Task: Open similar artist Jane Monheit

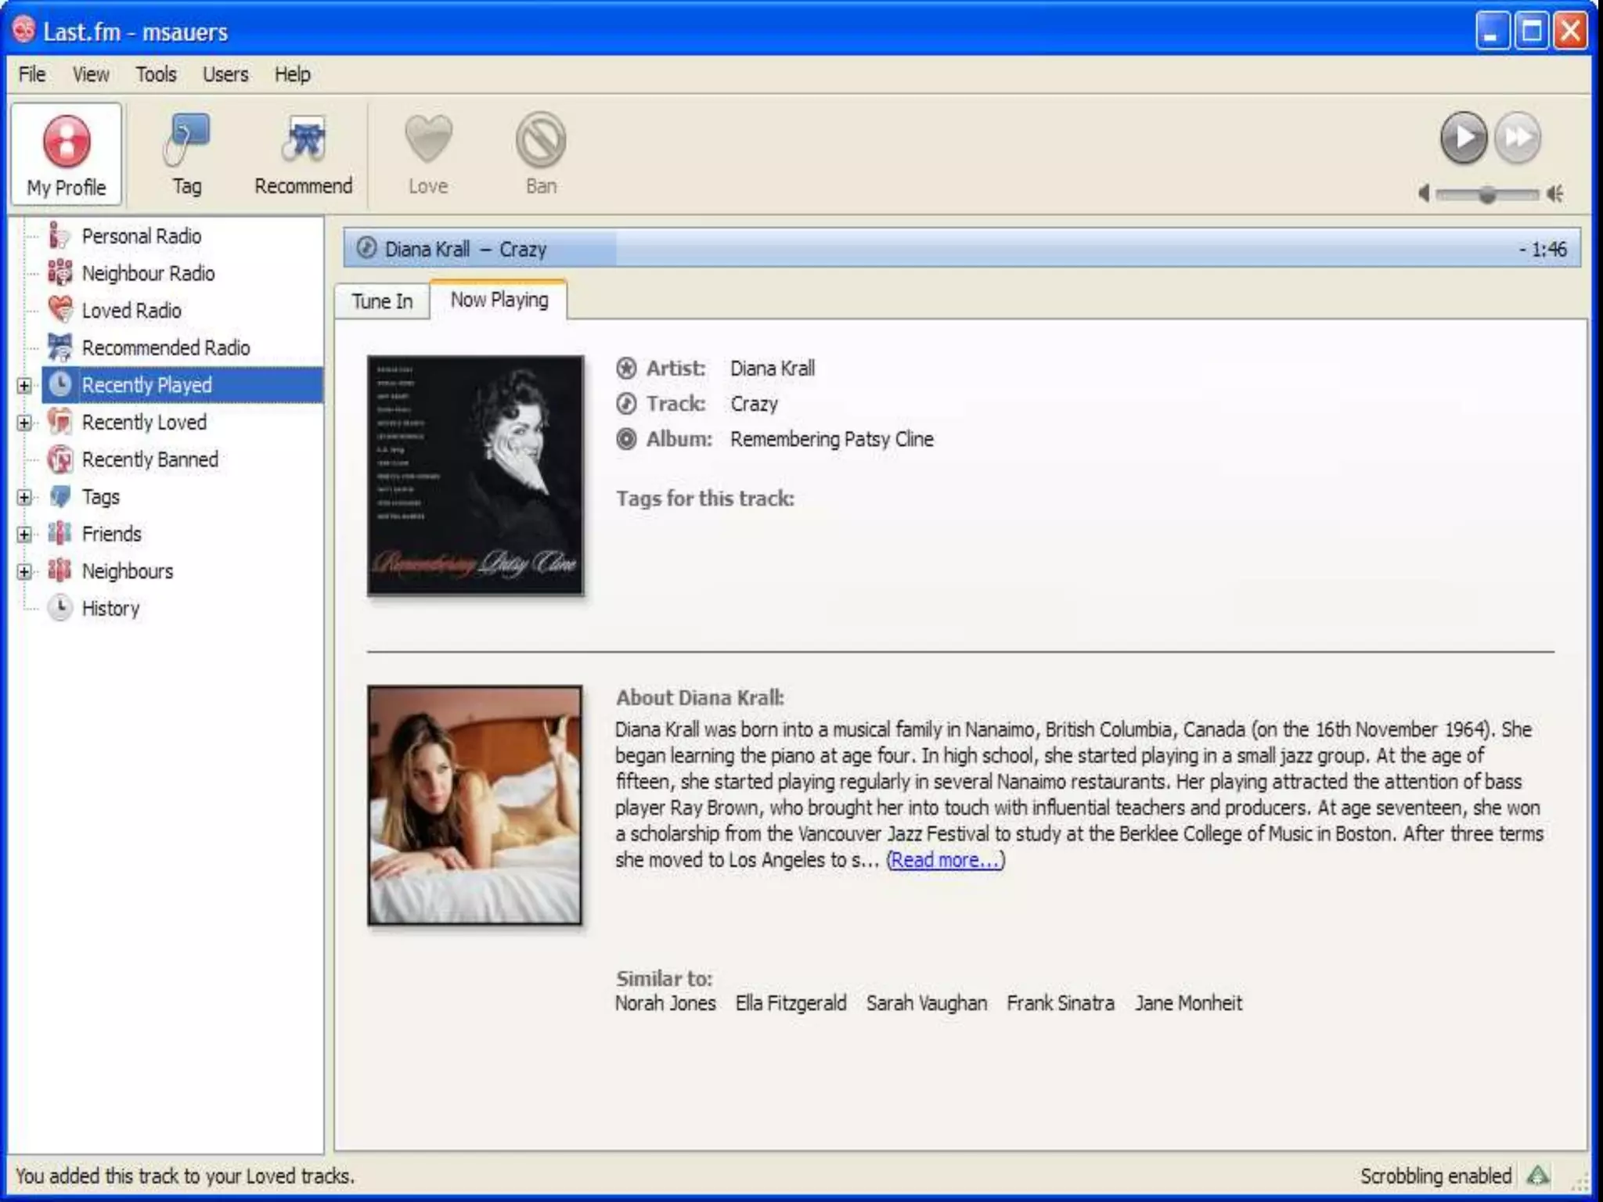Action: [x=1188, y=1003]
